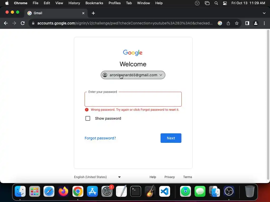270x202 pixels.
Task: Click the lock icon in address bar
Action: (x=33, y=23)
